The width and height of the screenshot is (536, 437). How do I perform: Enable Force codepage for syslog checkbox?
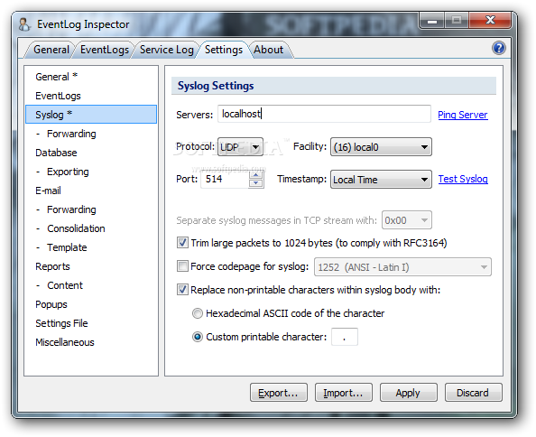(182, 266)
